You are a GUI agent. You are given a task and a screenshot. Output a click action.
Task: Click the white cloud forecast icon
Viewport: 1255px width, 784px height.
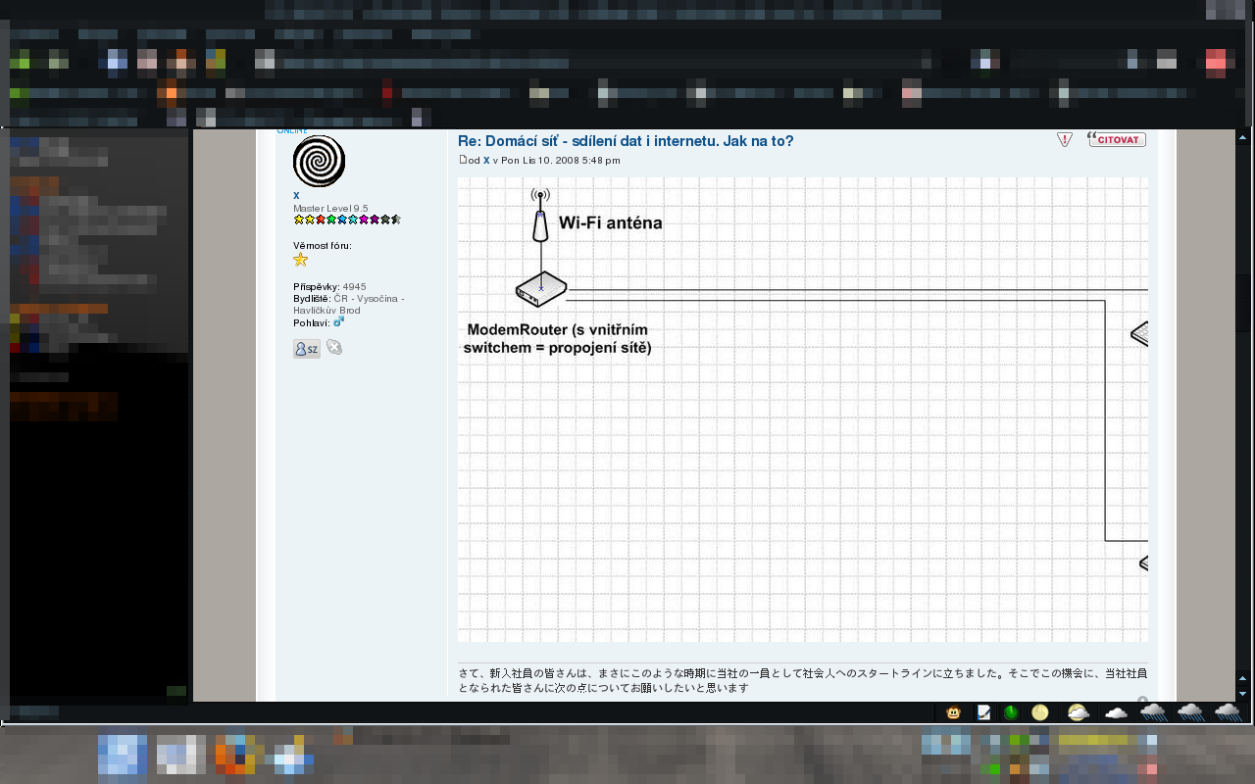coord(1116,712)
